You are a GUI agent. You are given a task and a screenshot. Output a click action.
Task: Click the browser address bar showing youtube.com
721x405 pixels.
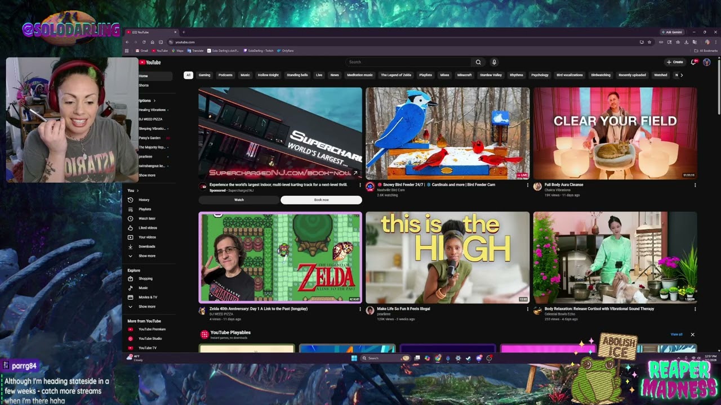pos(403,42)
